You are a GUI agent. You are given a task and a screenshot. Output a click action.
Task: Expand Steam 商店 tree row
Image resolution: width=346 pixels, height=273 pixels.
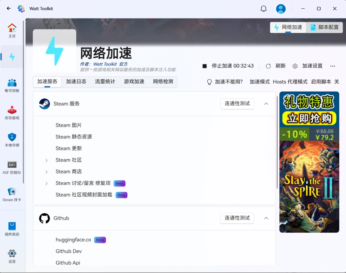pos(46,172)
